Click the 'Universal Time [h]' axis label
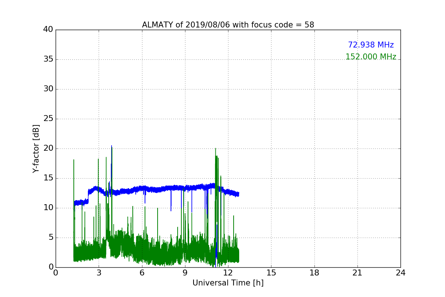 [228, 283]
